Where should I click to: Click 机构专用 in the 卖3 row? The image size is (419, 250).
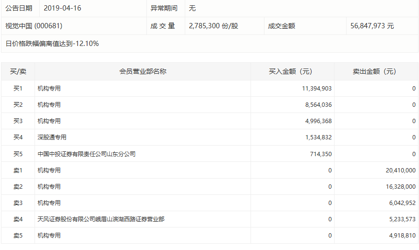[x=49, y=203]
